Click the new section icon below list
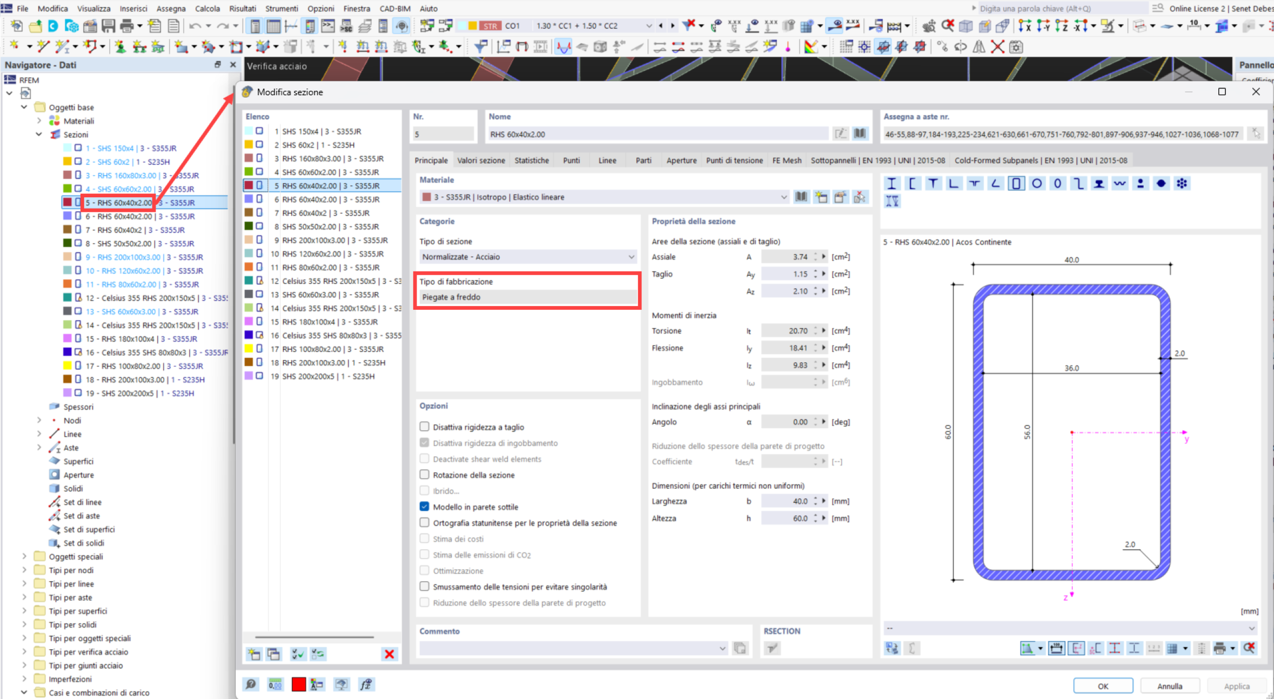1274x699 pixels. (x=254, y=654)
